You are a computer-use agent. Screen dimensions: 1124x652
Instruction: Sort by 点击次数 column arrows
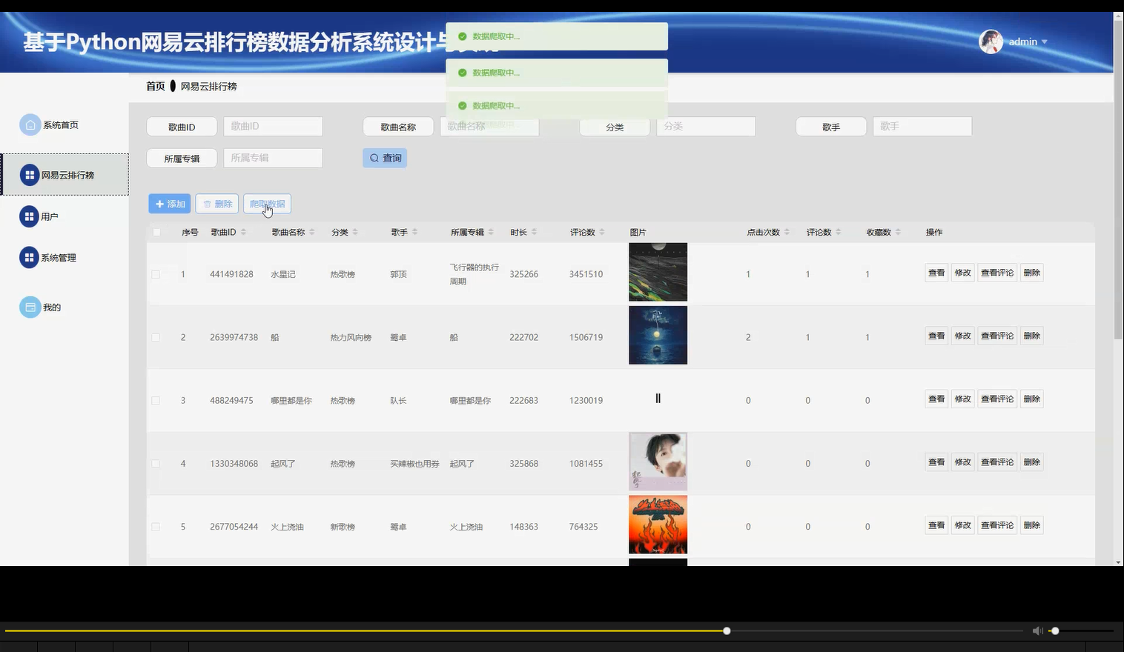(x=787, y=232)
